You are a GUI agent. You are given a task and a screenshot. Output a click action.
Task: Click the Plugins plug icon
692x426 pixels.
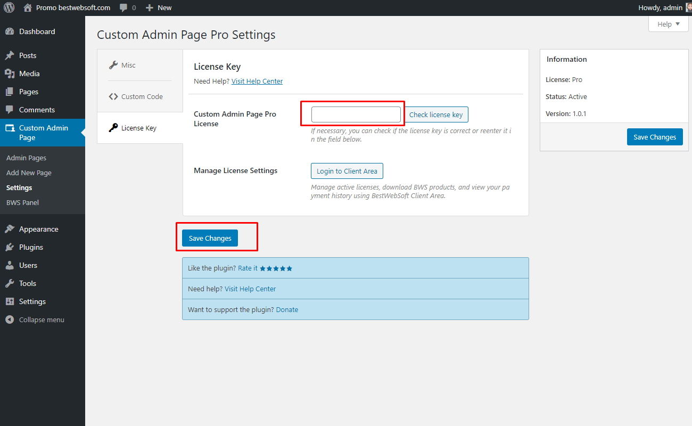10,247
